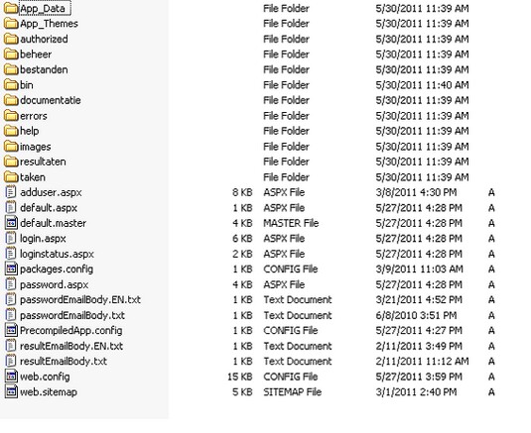Select the documentatie folder name
Screen dimensions: 531x433
tap(50, 100)
